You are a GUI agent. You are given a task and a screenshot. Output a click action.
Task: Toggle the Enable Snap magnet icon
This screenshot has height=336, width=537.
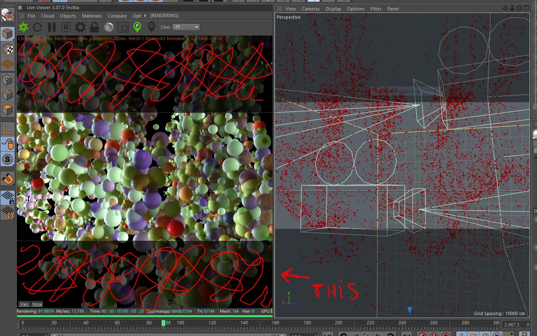(x=8, y=179)
